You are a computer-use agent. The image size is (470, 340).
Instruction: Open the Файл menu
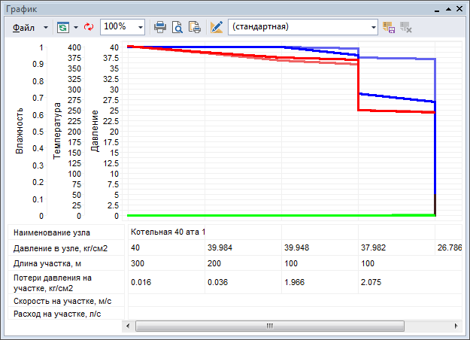pyautogui.click(x=24, y=26)
